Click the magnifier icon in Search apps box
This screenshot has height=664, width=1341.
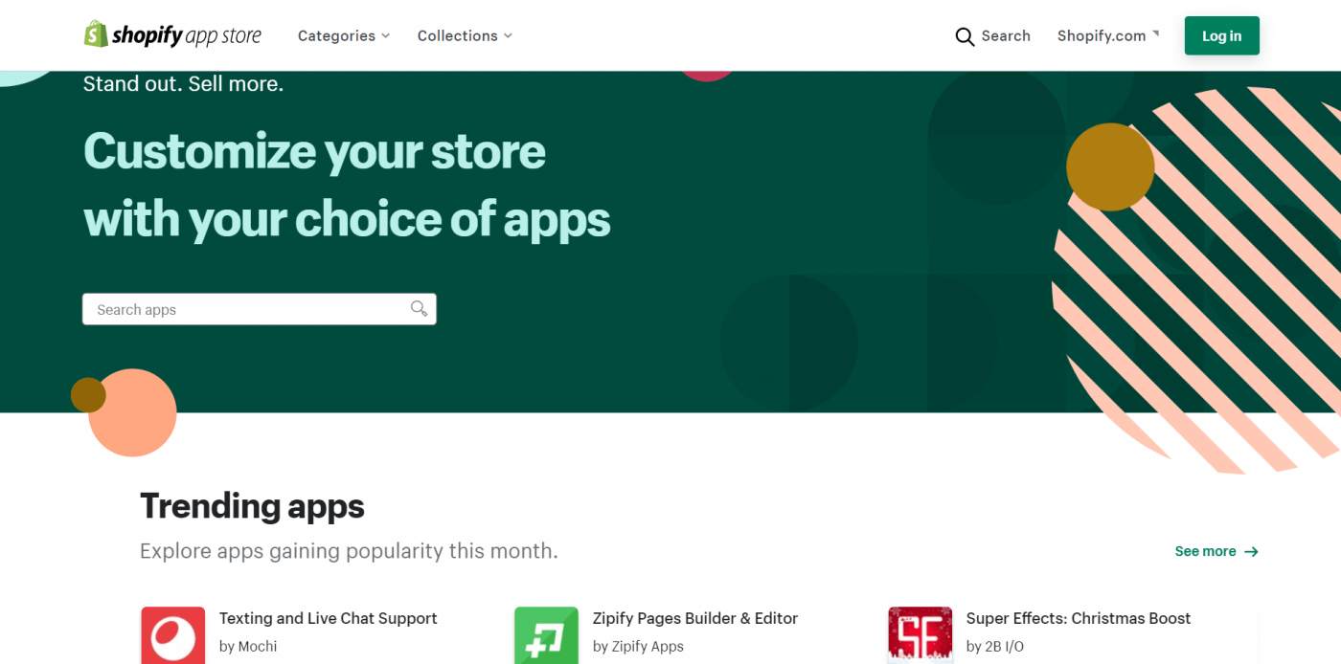[x=419, y=308]
